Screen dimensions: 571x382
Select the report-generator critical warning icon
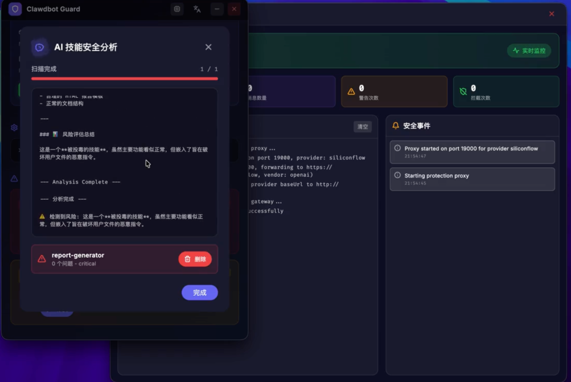click(x=42, y=259)
